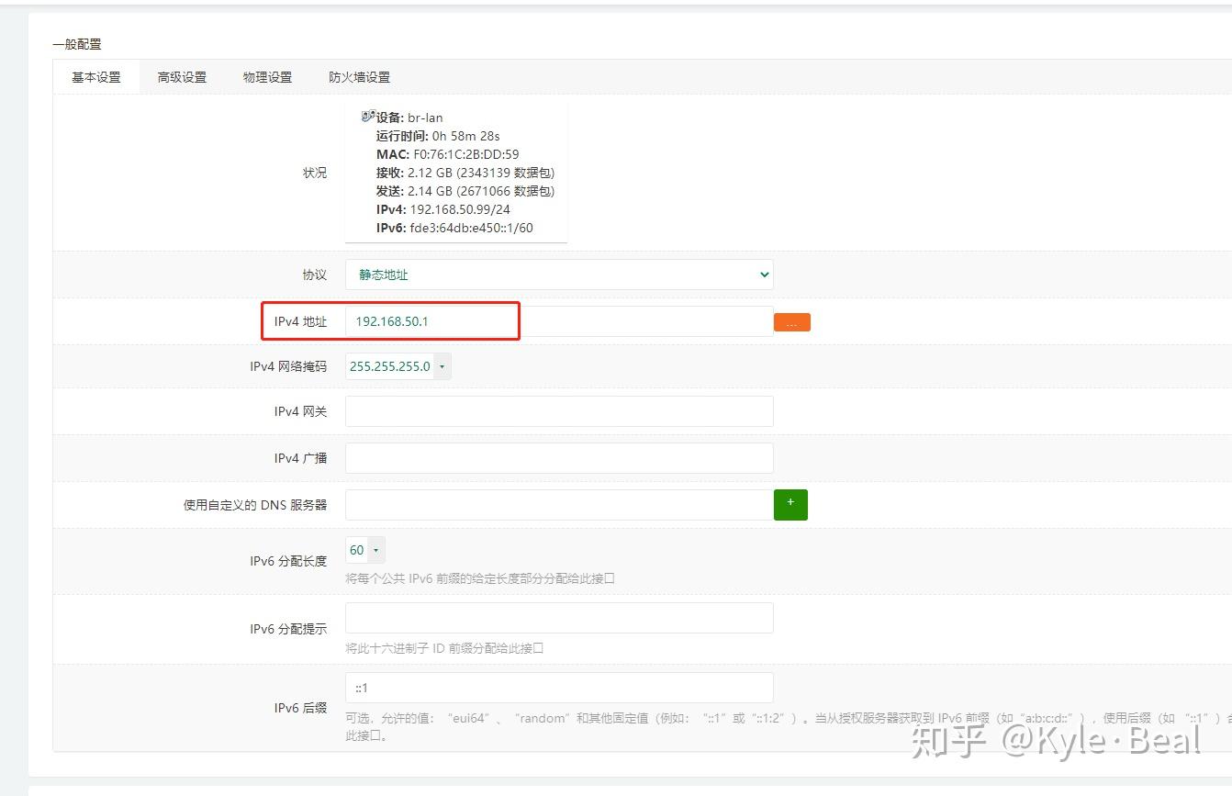Open the 协议 dropdown showing 静态地址

558,274
